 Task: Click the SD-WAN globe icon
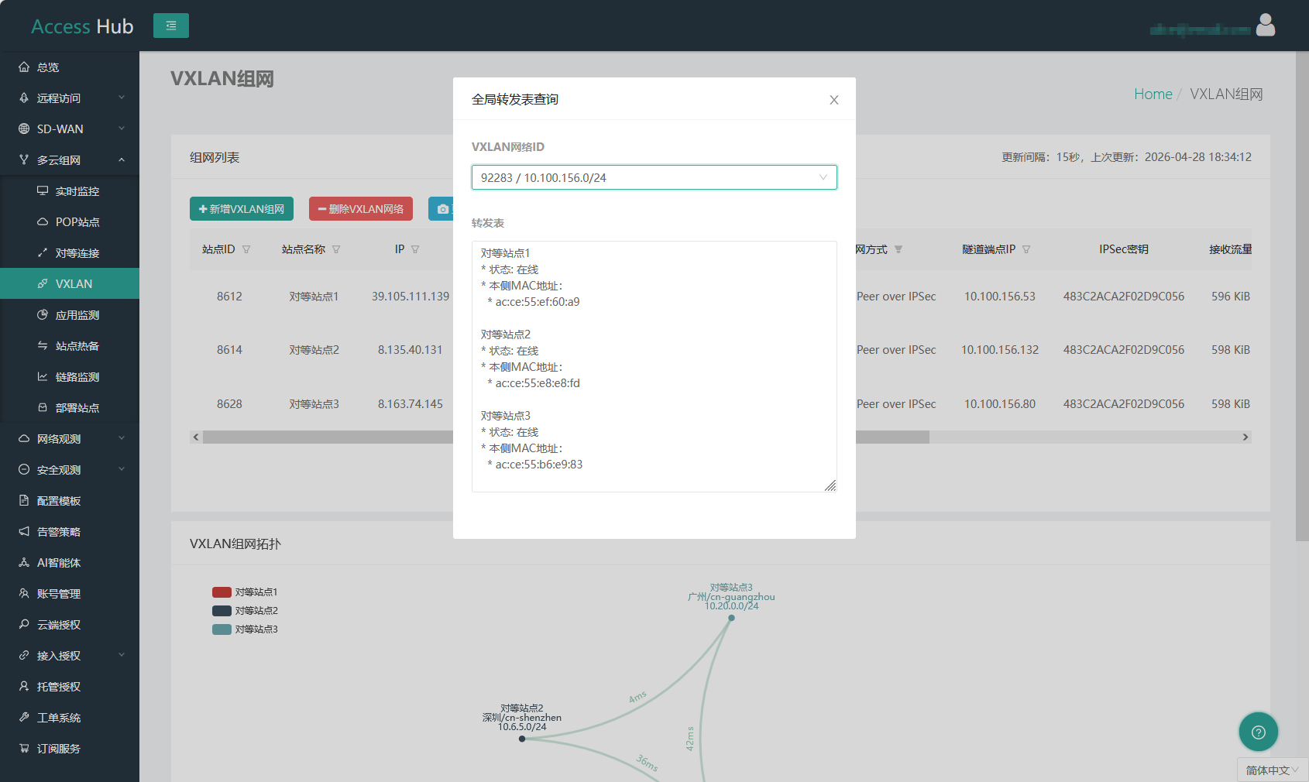[x=24, y=129]
